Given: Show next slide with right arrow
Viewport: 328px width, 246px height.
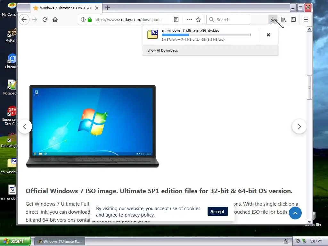Looking at the screenshot, I should [x=299, y=127].
